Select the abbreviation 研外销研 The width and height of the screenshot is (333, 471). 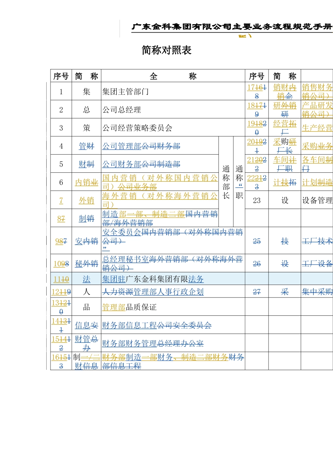tap(285, 110)
